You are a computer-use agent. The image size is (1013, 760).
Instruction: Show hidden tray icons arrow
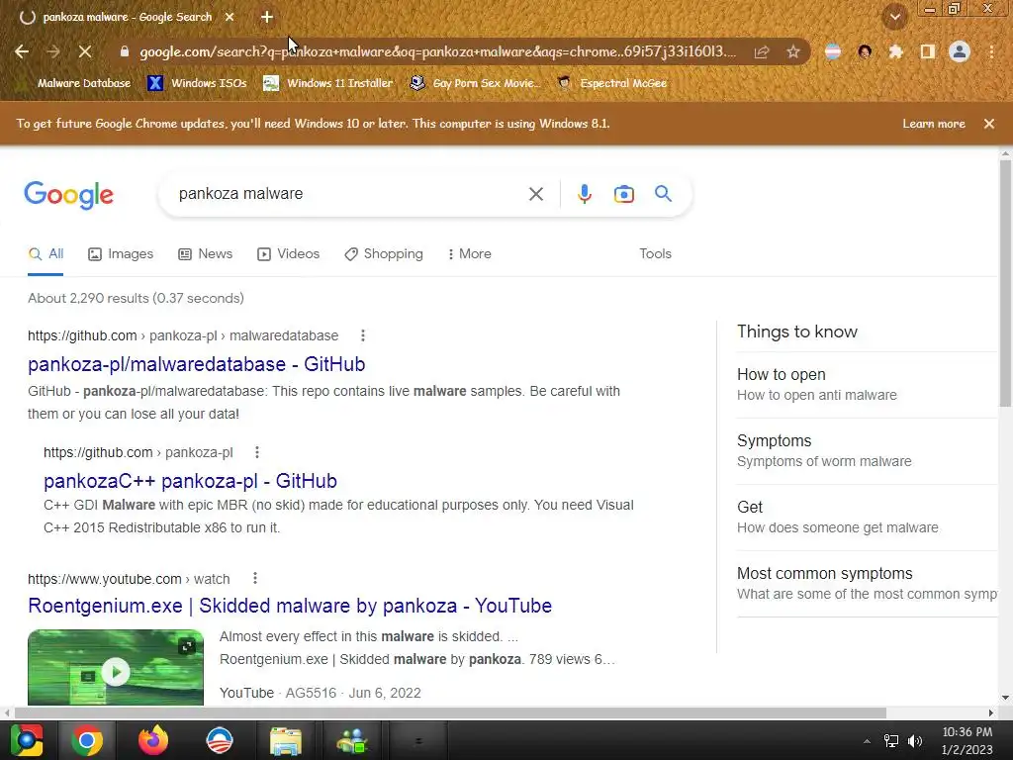[867, 741]
